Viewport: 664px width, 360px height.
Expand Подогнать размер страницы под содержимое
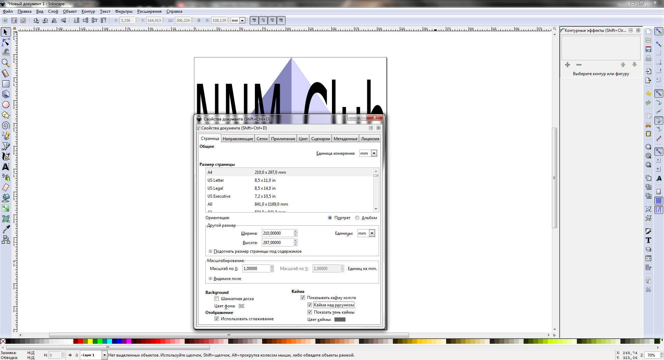click(210, 251)
